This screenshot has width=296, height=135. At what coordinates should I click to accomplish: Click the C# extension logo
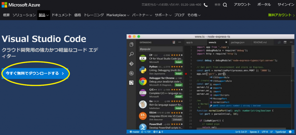[143, 58]
